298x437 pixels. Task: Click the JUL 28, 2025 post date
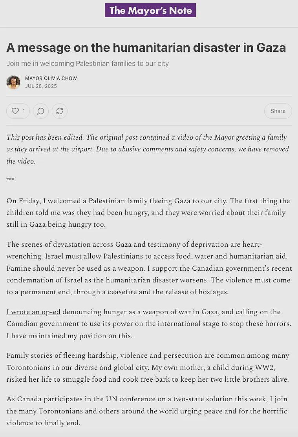(x=41, y=86)
